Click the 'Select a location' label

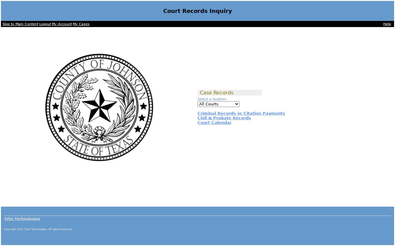[x=212, y=99]
